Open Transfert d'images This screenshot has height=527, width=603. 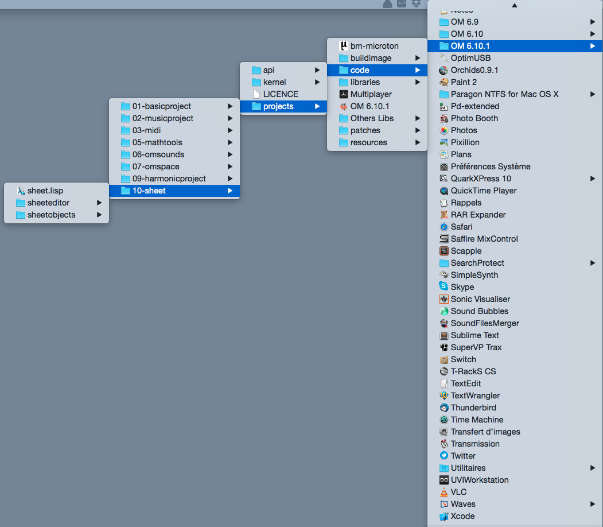click(515, 432)
